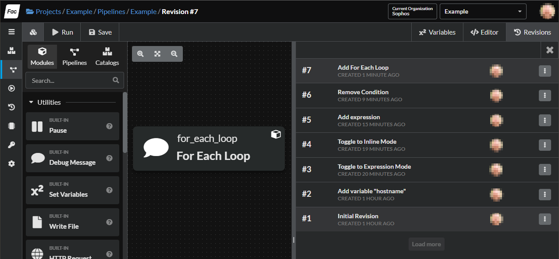
Task: Switch to the Pipelines tab
Action: (75, 57)
